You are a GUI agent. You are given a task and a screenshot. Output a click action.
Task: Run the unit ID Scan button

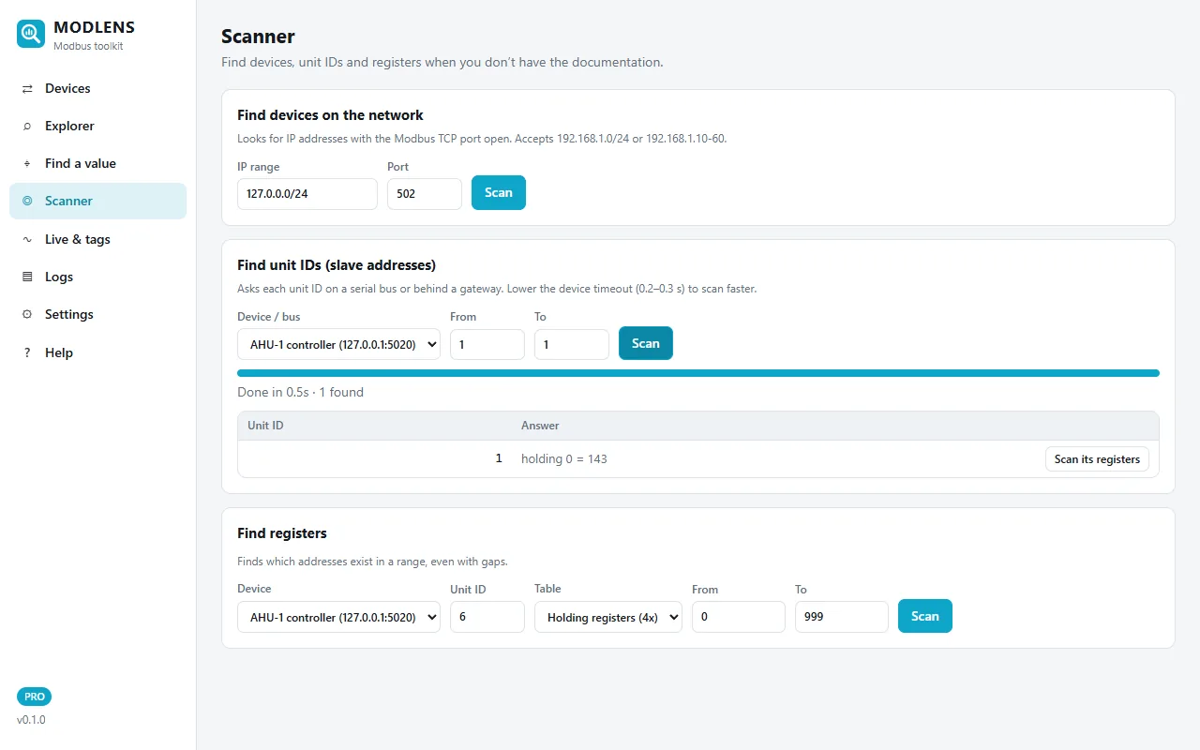(x=646, y=343)
